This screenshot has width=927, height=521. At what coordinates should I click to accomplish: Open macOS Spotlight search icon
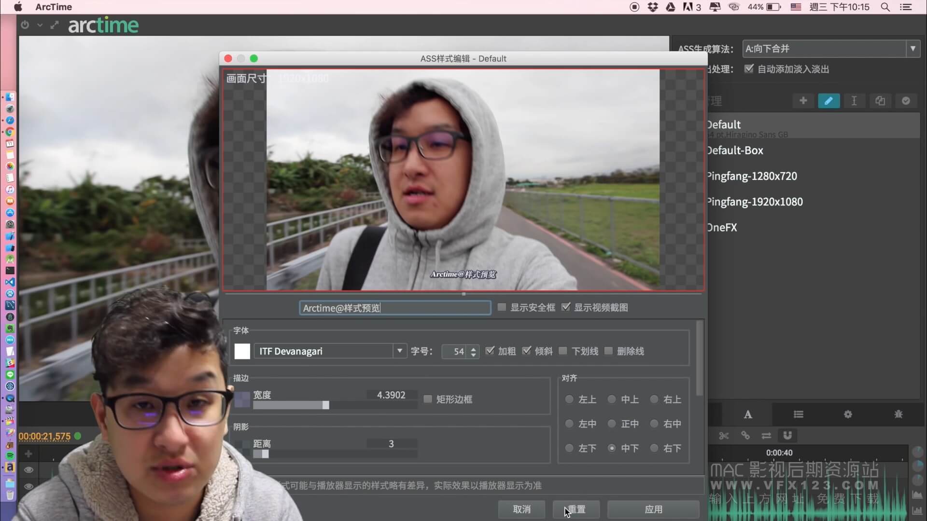[x=885, y=7]
